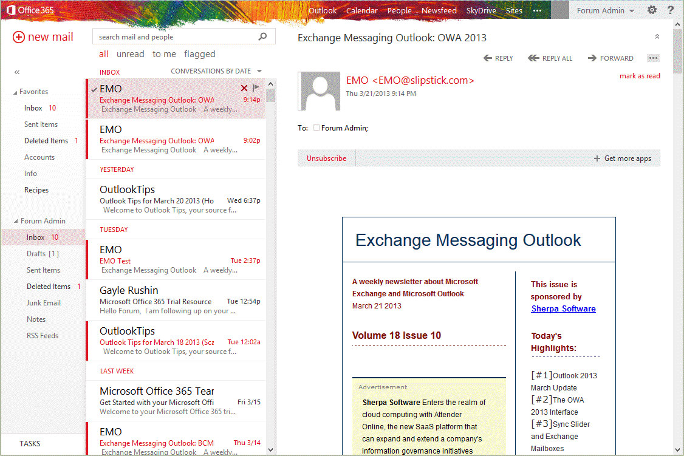684x456 pixels.
Task: Open Microsoft Office 365 Team message
Action: (176, 401)
